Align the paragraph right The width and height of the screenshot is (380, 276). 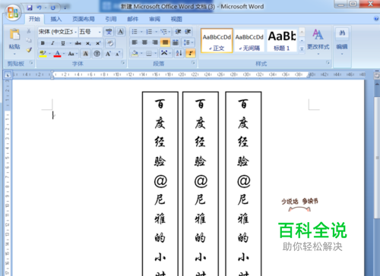pyautogui.click(x=155, y=42)
